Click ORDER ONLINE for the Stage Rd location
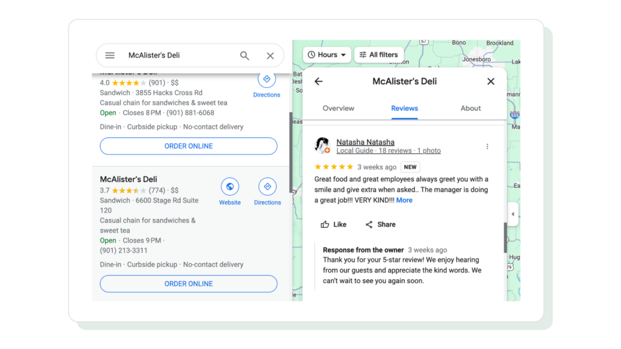Image resolution: width=621 pixels, height=349 pixels. (x=188, y=284)
